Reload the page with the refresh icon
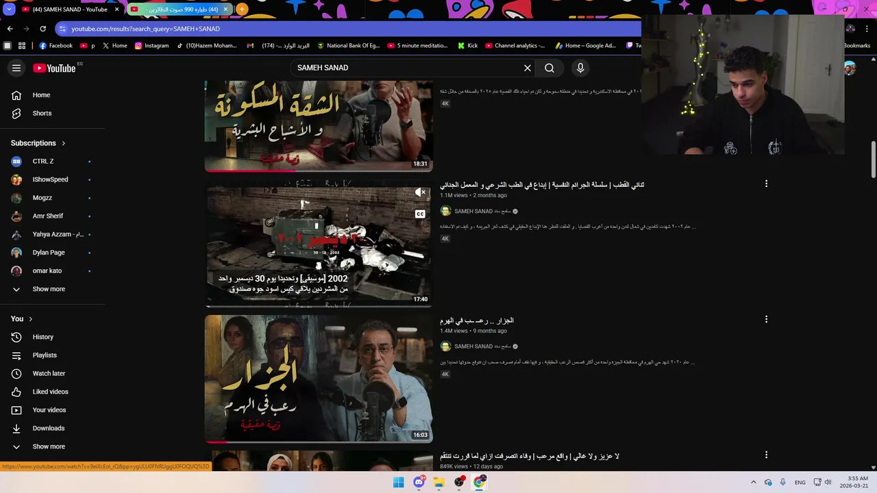 click(43, 29)
